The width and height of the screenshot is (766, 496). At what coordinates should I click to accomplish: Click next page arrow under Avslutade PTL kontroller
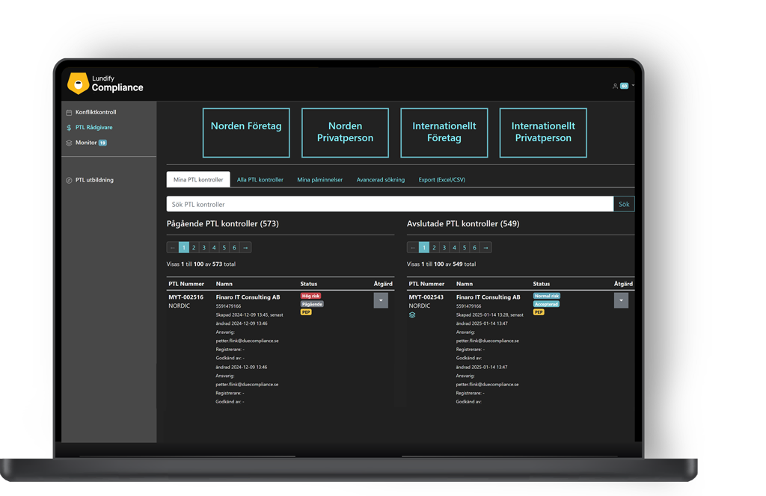(485, 247)
